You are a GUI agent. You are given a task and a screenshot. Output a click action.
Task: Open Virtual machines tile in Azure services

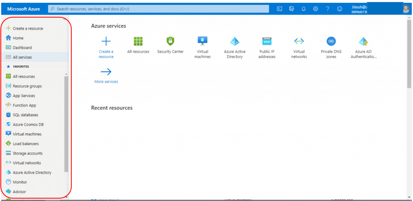(x=202, y=47)
